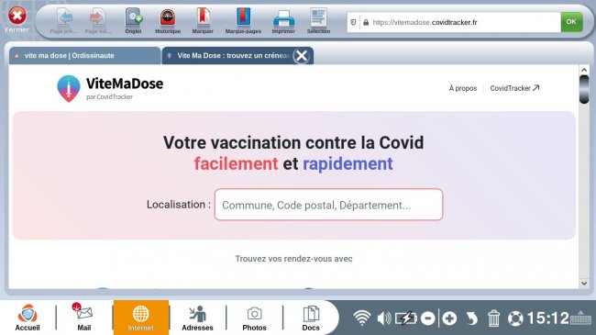Image resolution: width=596 pixels, height=335 pixels.
Task: Click the padlock security icon
Action: (366, 22)
